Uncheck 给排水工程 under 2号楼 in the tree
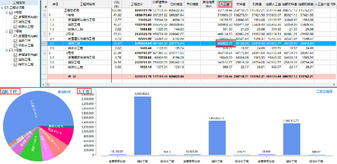 click(x=15, y=46)
